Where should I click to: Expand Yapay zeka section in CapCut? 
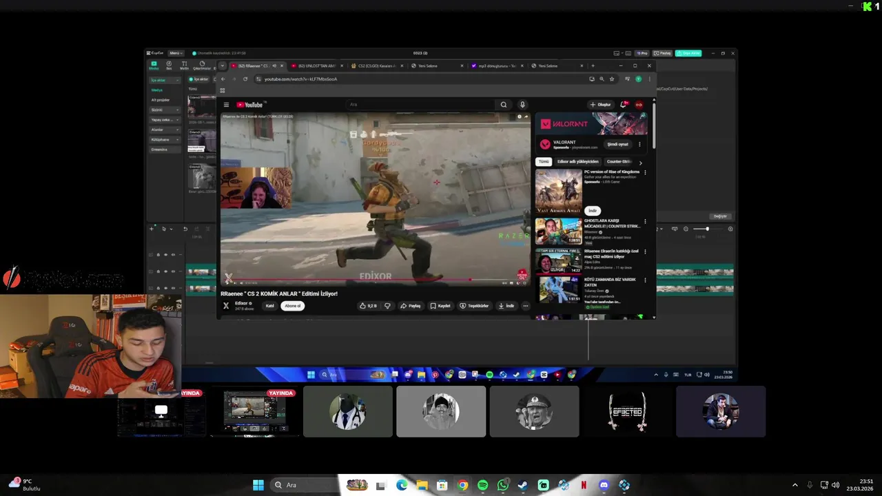coord(178,120)
